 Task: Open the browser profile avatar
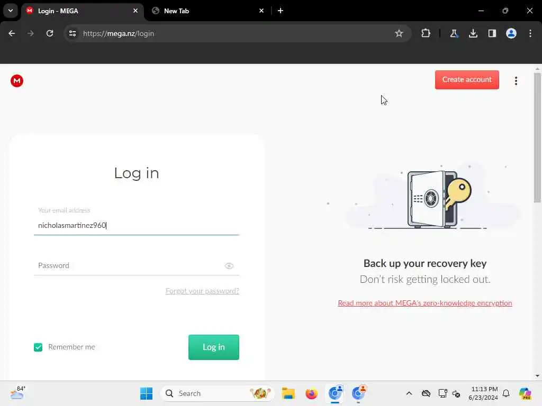coord(511,33)
